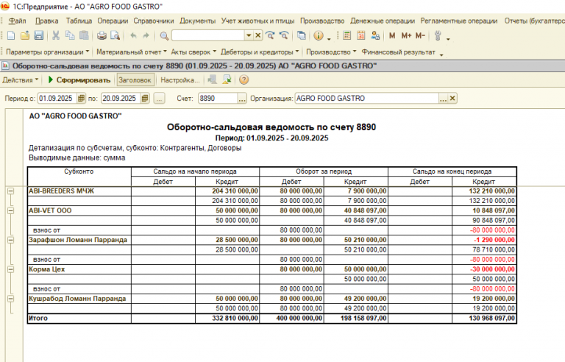Open the Help info icon
565x362 pixels.
[318, 35]
